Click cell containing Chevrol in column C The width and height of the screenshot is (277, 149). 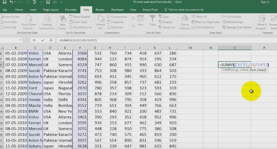tap(35, 94)
